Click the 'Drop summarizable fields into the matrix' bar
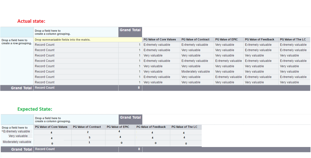The width and height of the screenshot is (311, 158). (88, 40)
